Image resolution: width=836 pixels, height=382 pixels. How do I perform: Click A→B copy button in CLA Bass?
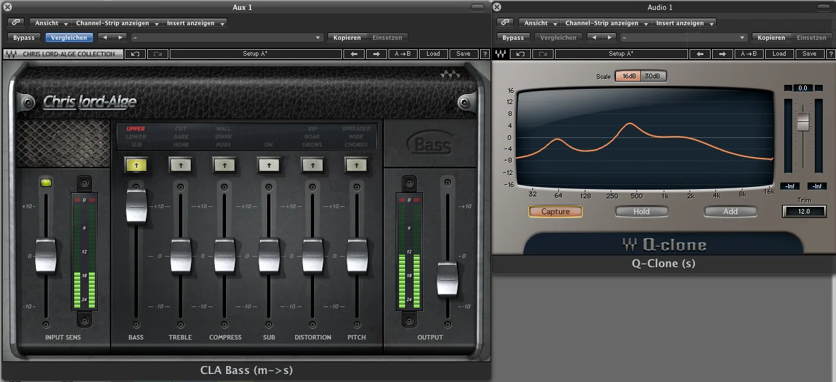click(403, 54)
